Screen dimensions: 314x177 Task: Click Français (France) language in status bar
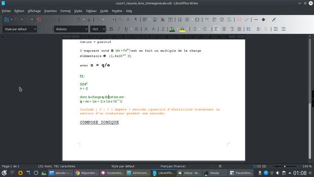173,166
